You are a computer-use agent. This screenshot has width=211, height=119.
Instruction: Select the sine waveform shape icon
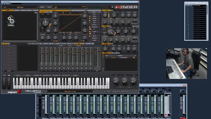[43, 31]
